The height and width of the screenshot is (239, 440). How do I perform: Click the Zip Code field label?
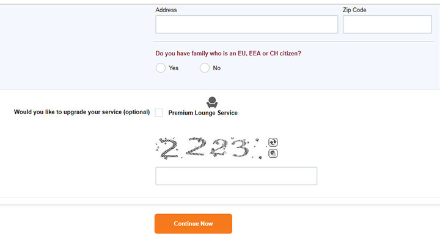tap(354, 10)
